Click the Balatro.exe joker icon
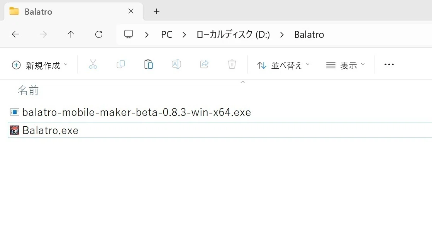432x251 pixels. click(15, 130)
